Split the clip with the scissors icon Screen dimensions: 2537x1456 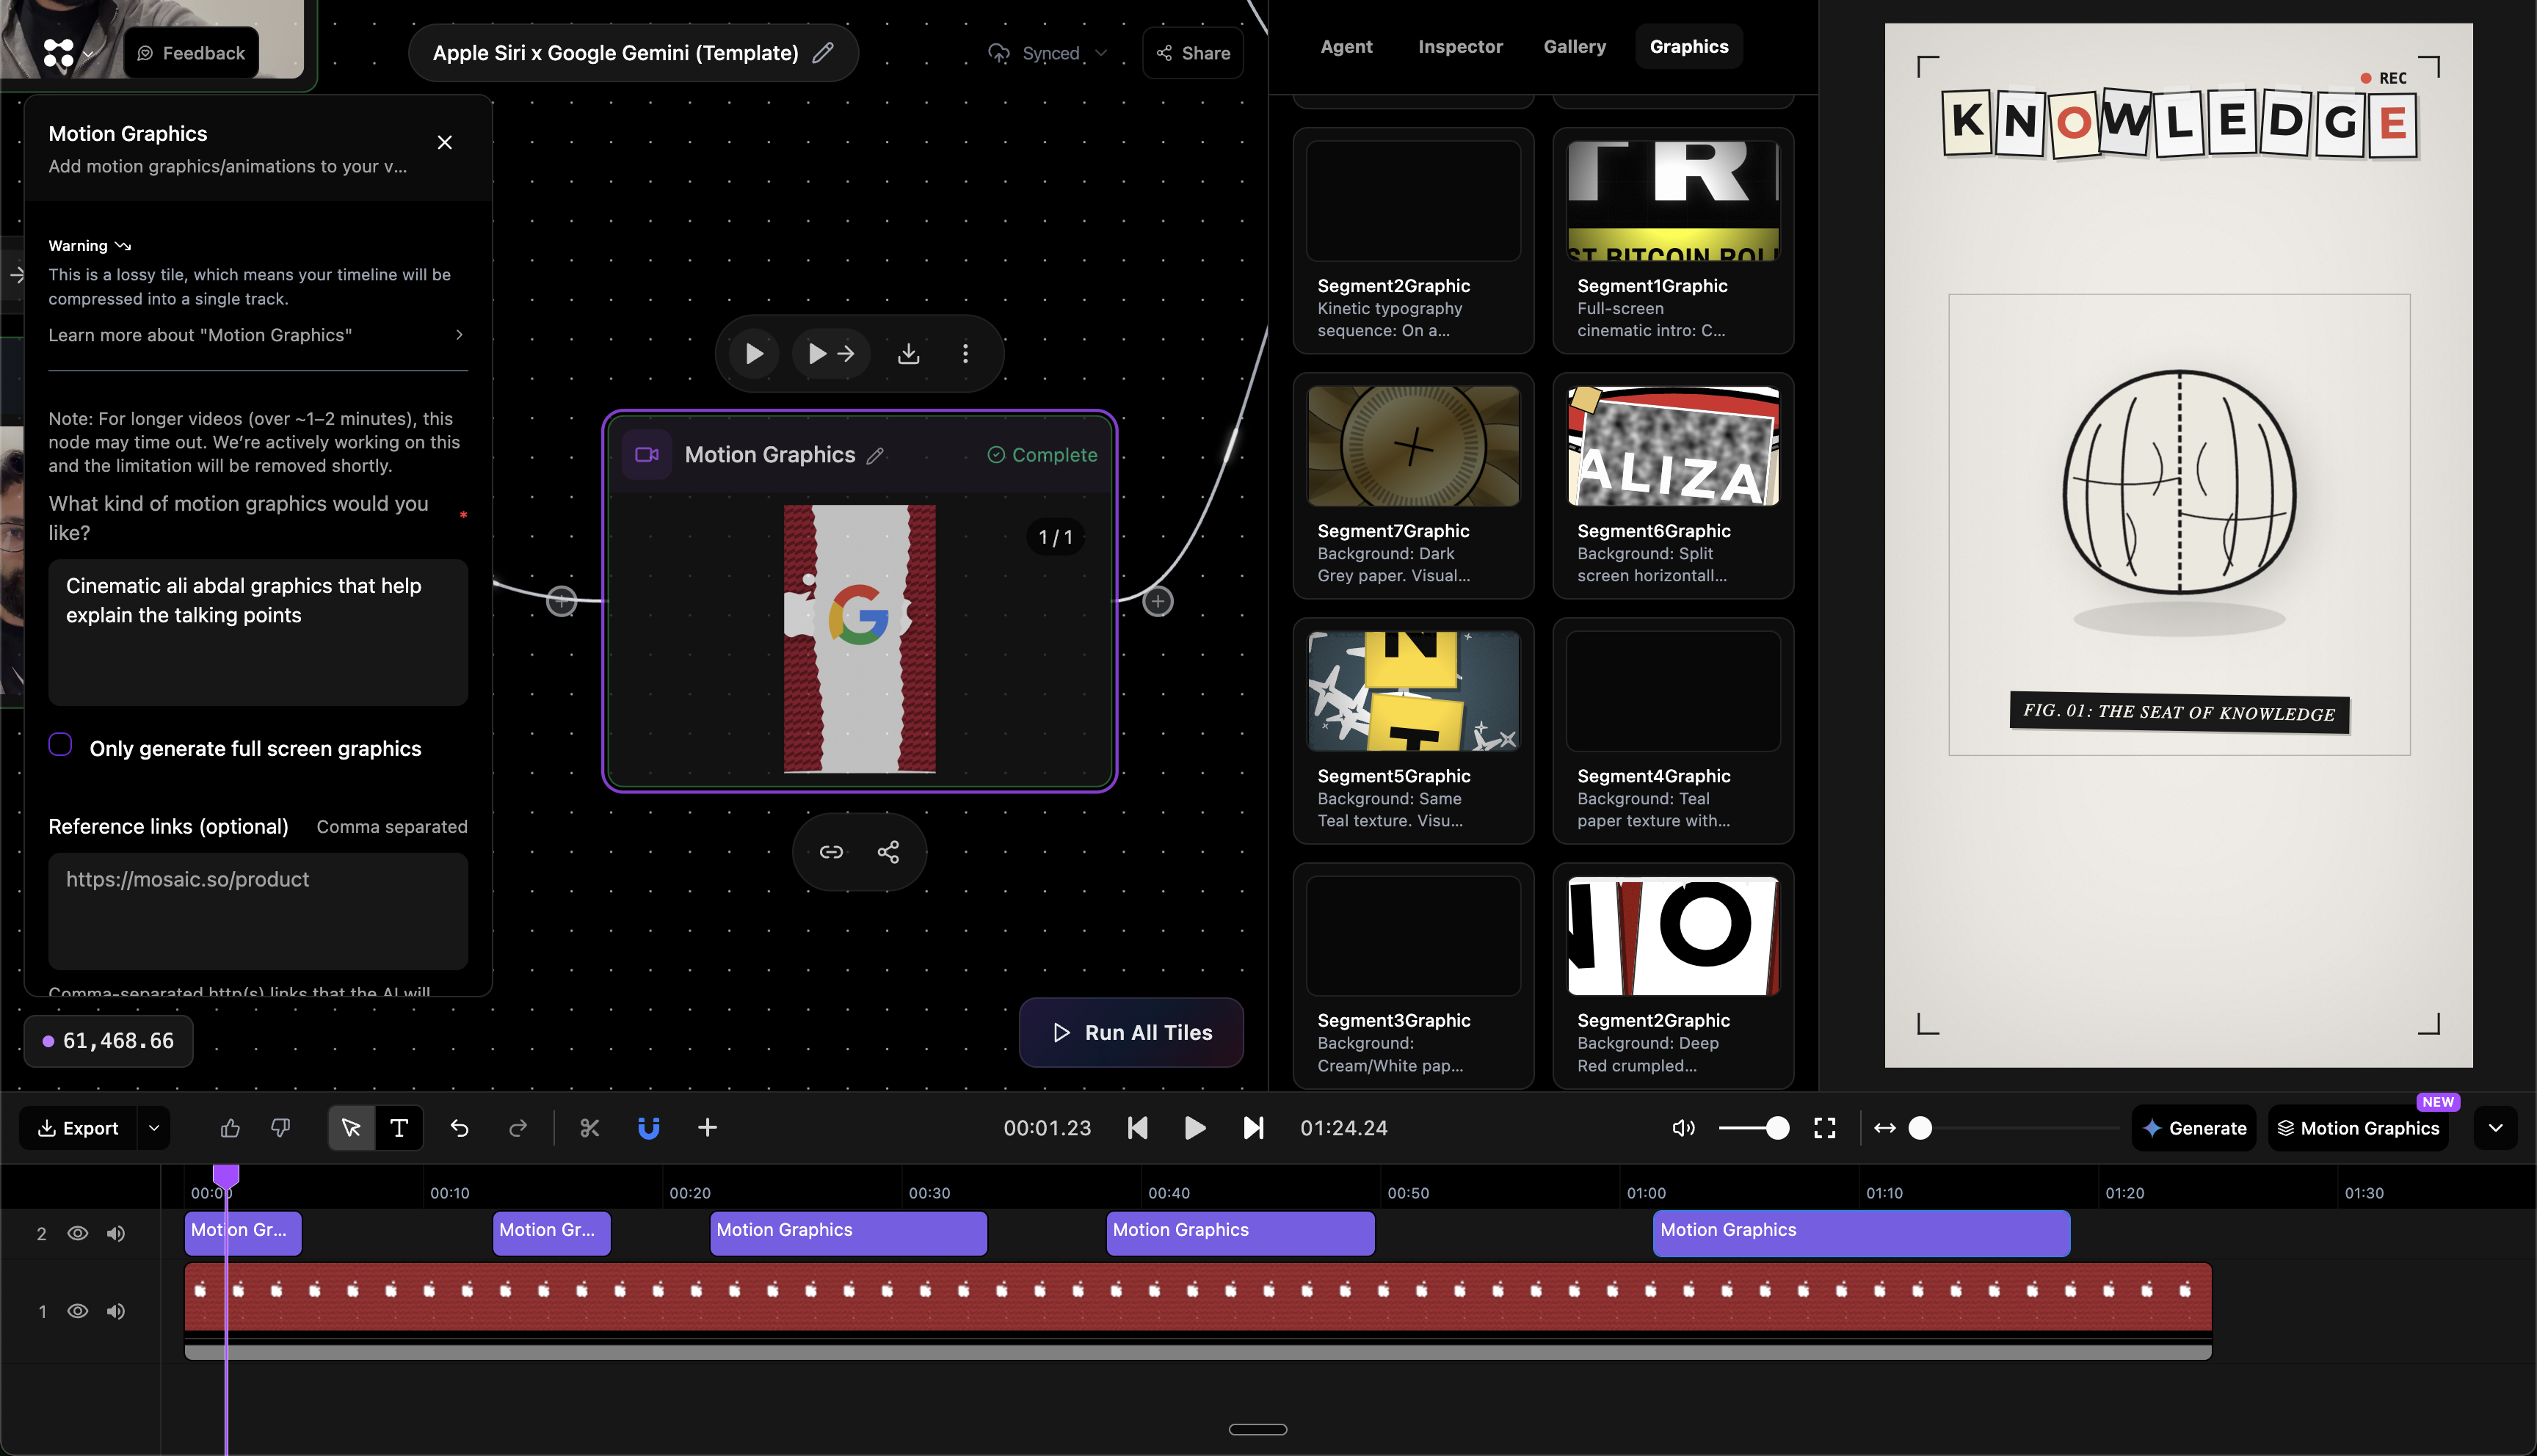tap(589, 1128)
